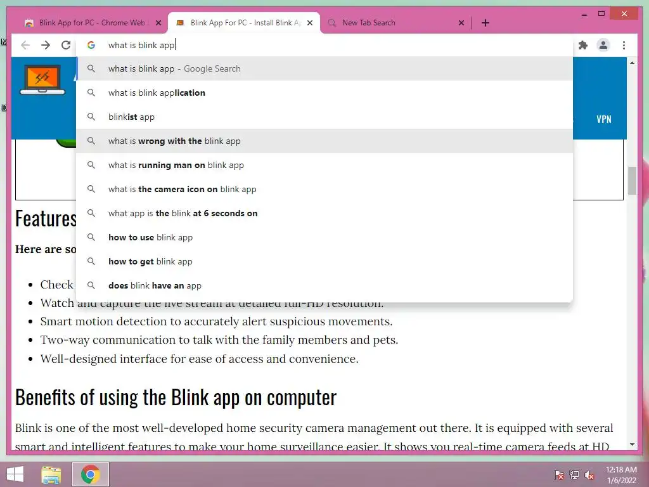
Task: Select 'what is blink app - Google Search' suggestion
Action: (x=324, y=68)
